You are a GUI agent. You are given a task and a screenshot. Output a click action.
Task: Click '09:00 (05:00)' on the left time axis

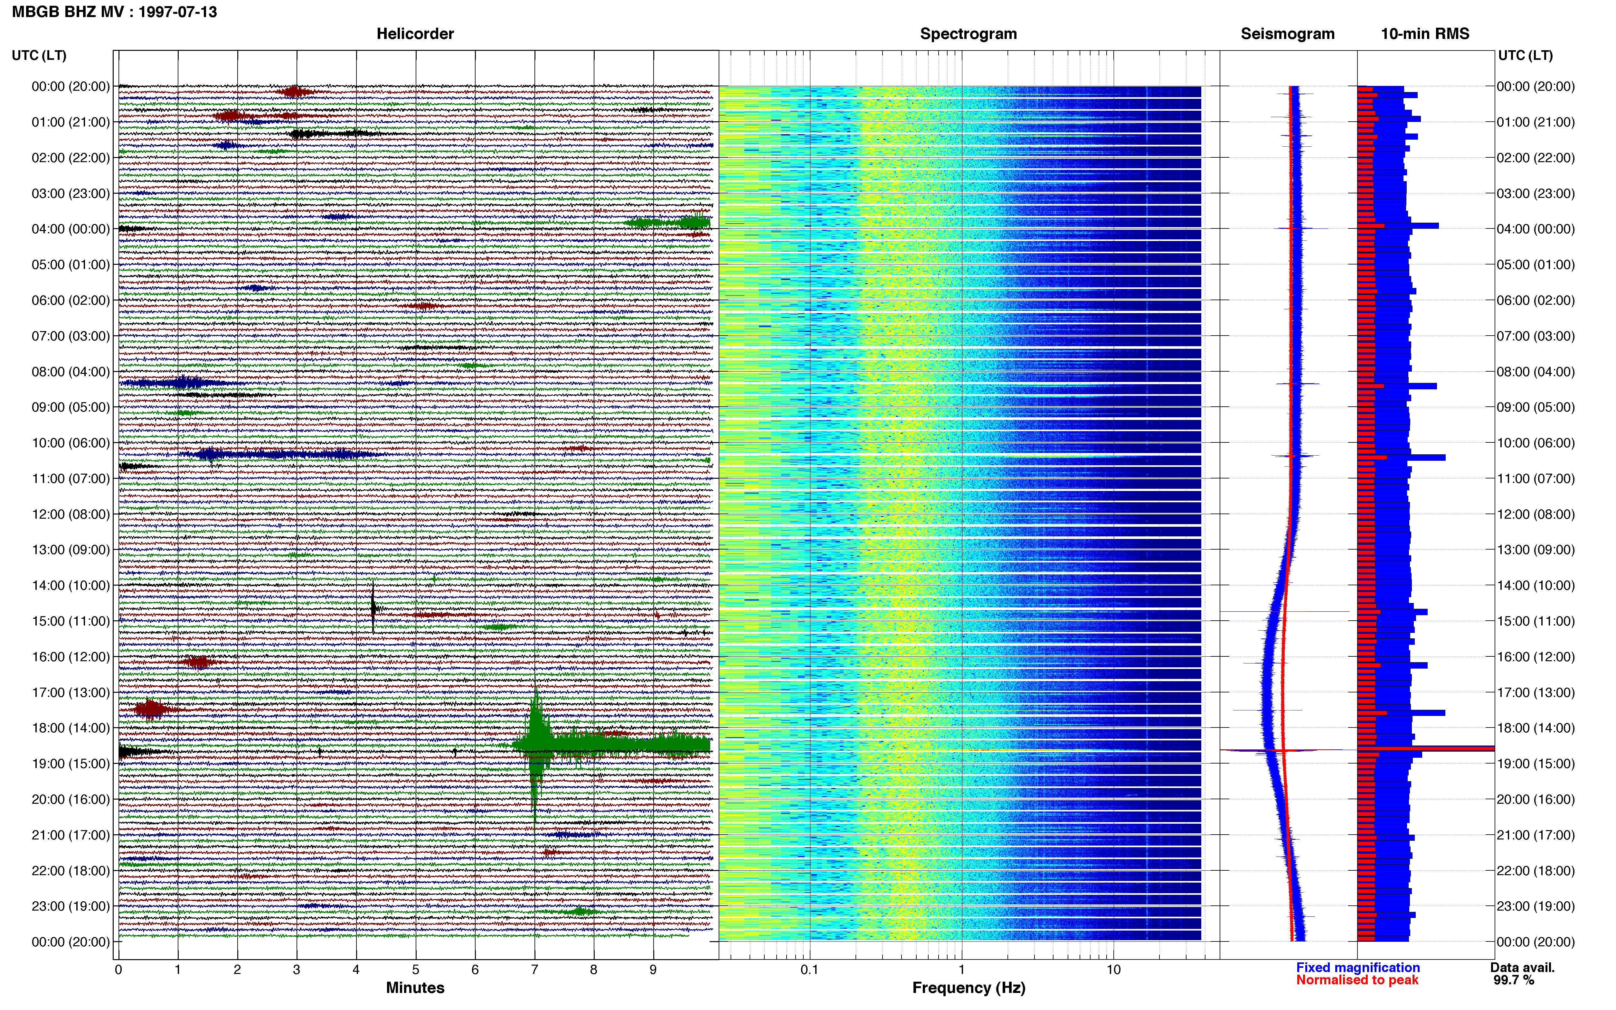(71, 407)
